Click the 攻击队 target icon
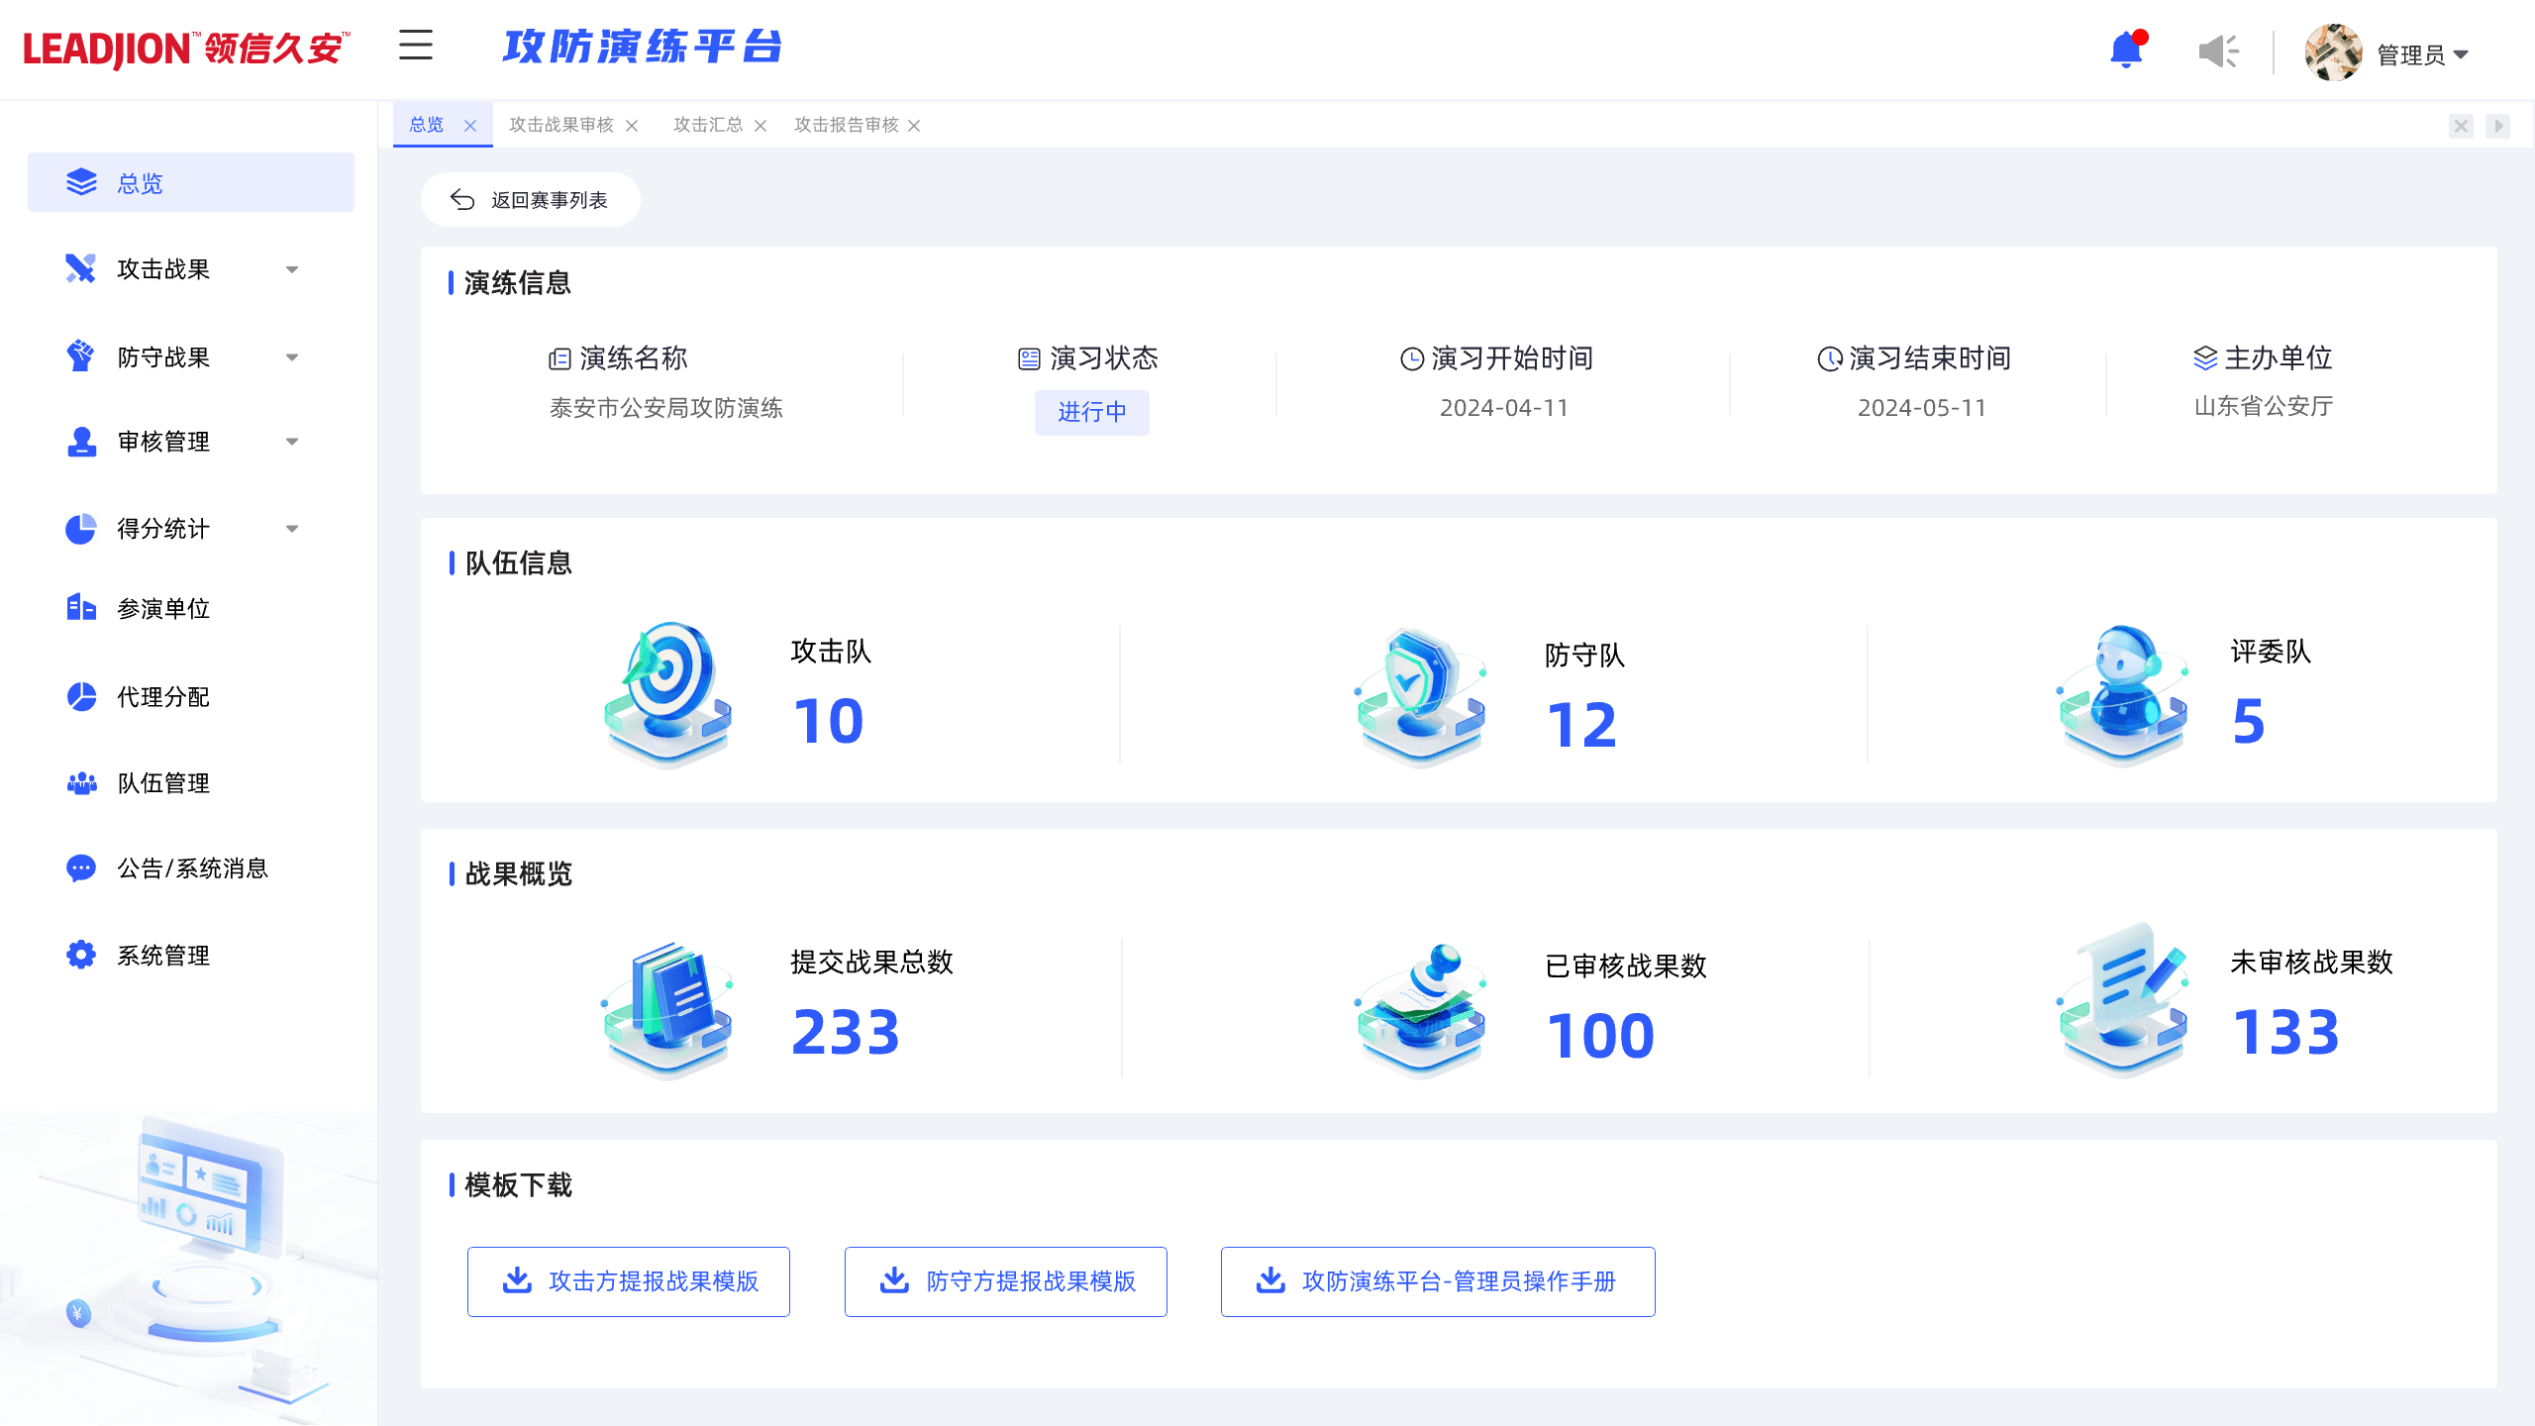The width and height of the screenshot is (2535, 1426). pyautogui.click(x=667, y=693)
